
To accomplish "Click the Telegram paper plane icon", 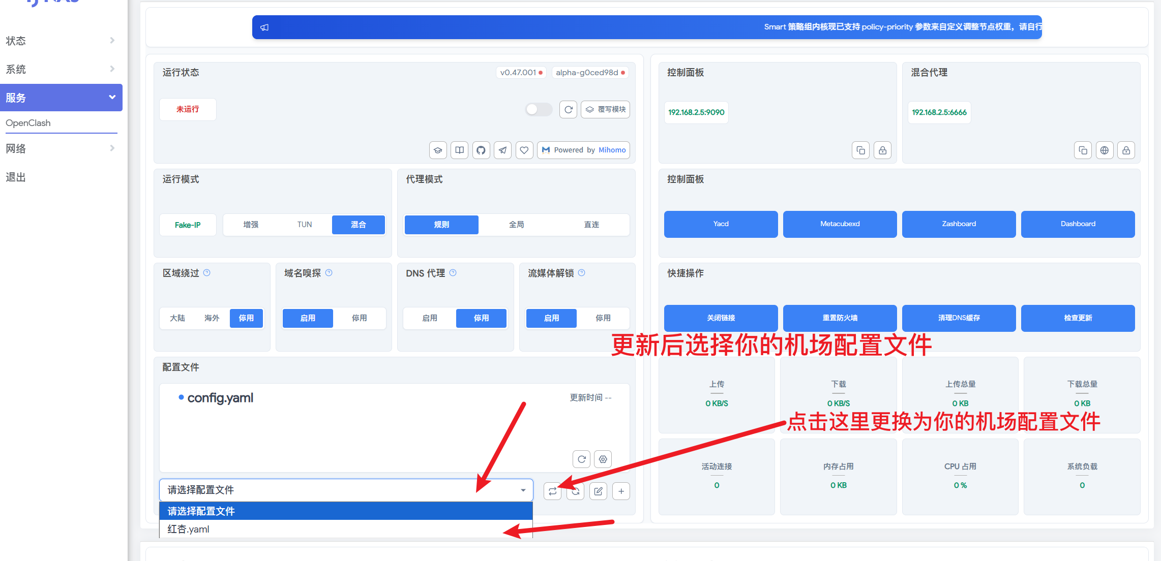I will [x=502, y=150].
